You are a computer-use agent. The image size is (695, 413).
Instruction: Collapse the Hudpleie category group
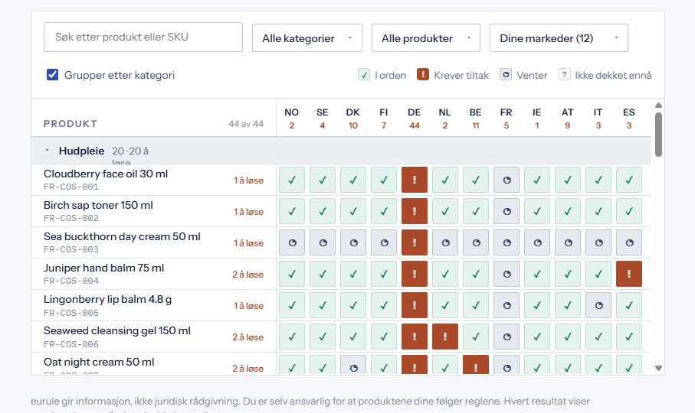tap(47, 151)
